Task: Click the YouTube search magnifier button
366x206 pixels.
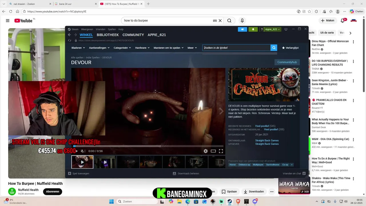Action: (229, 21)
